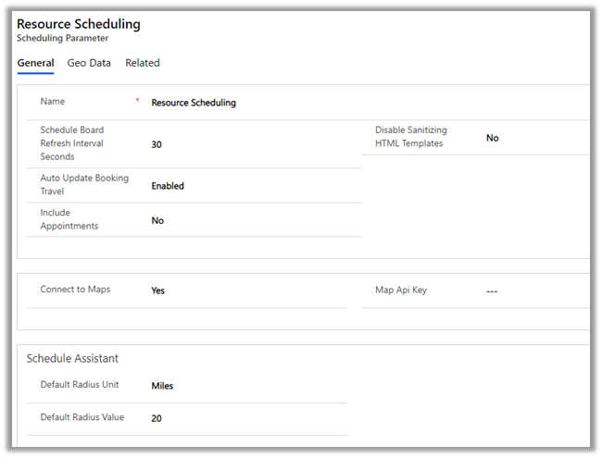Click the 'Map Api Key' label text

point(401,290)
